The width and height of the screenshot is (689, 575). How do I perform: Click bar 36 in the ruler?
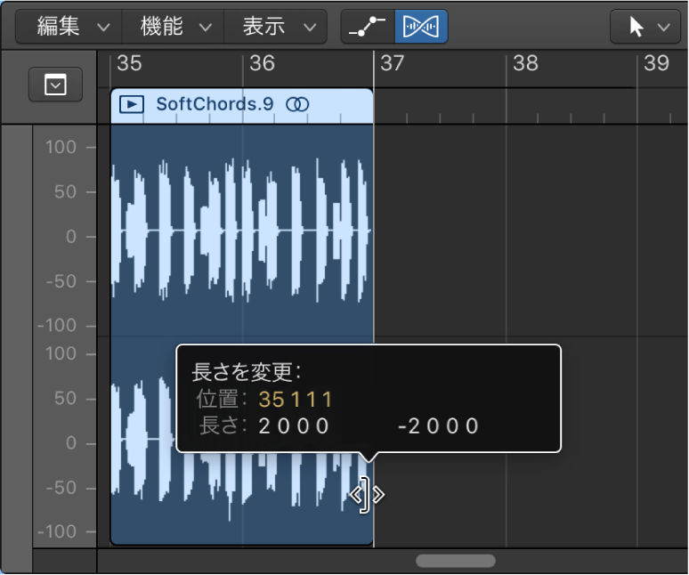(262, 63)
